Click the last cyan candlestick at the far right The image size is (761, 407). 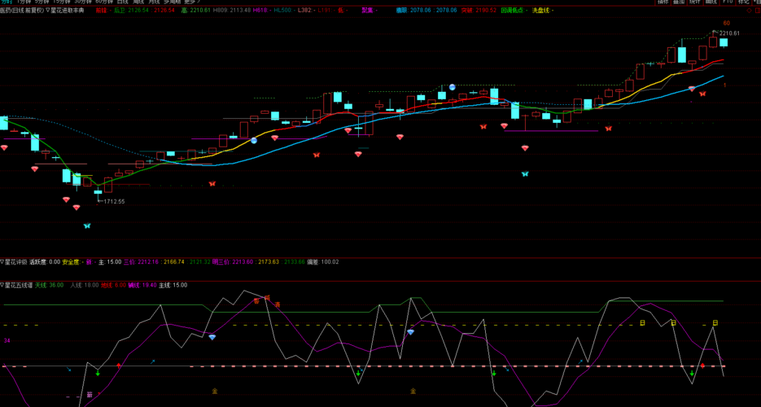[x=724, y=42]
